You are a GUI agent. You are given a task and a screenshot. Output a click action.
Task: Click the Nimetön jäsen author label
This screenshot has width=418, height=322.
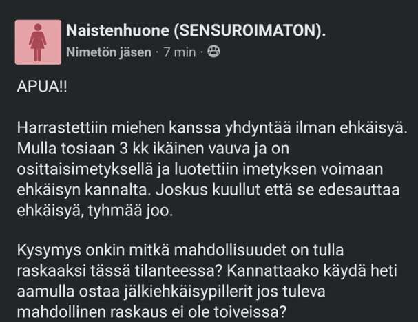click(108, 53)
